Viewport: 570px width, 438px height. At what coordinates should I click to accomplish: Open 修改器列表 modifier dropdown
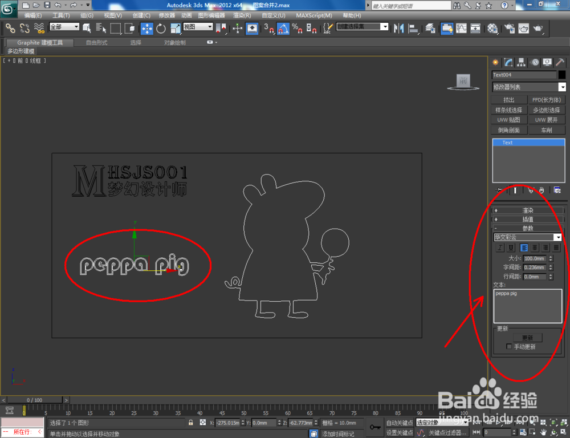click(529, 87)
